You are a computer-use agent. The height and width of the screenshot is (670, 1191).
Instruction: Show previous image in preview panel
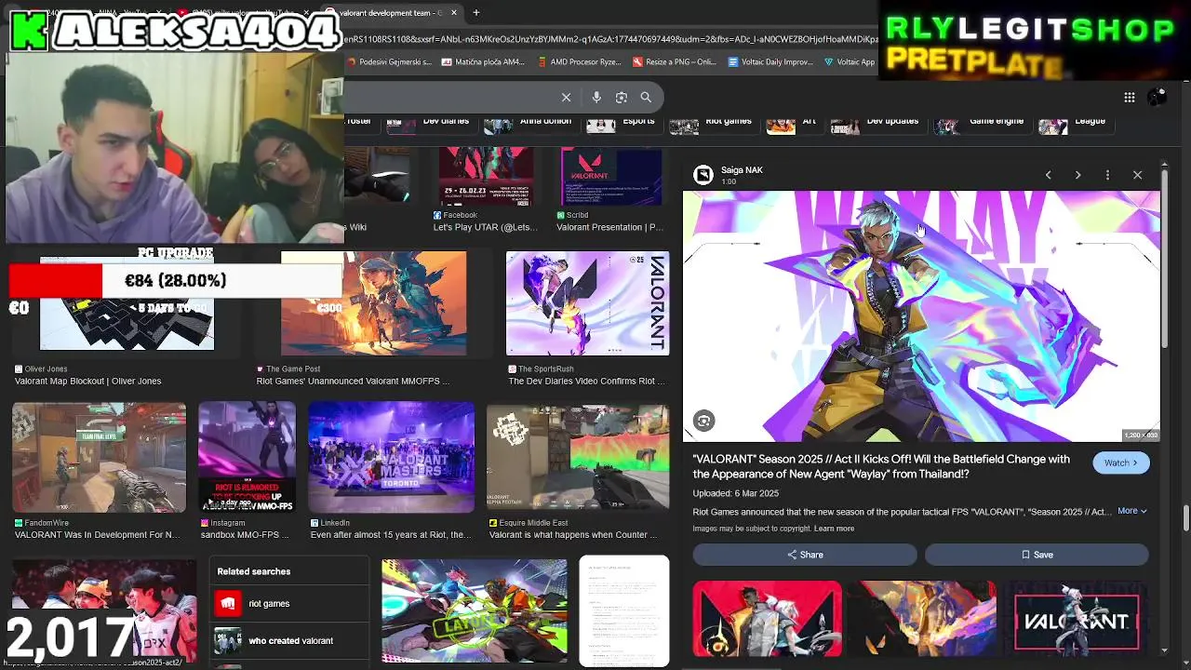pos(1048,175)
